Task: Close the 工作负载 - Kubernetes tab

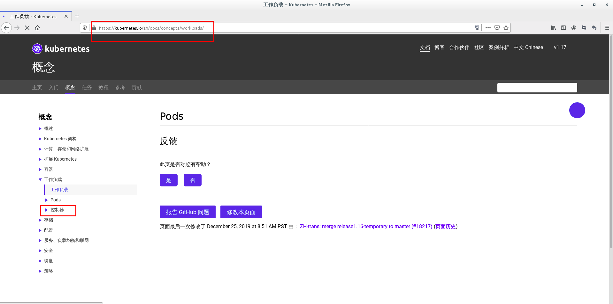Action: coord(66,16)
